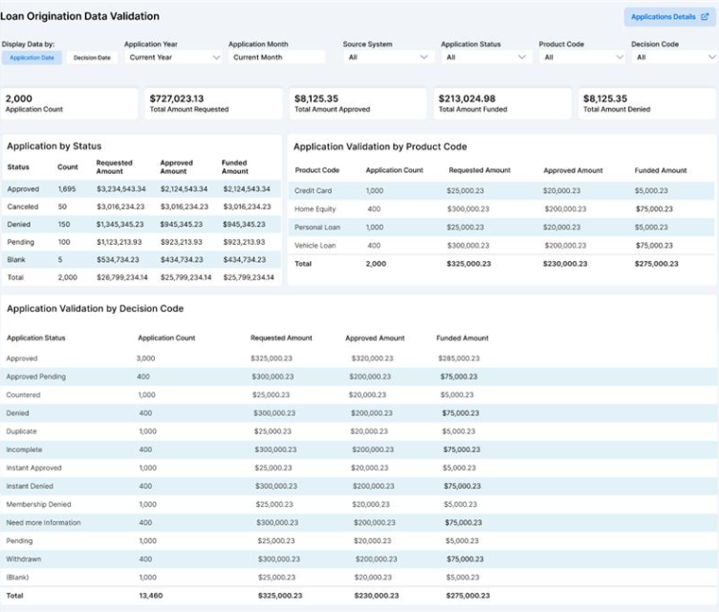
Task: Click the Total Amount Funded card
Action: (502, 103)
